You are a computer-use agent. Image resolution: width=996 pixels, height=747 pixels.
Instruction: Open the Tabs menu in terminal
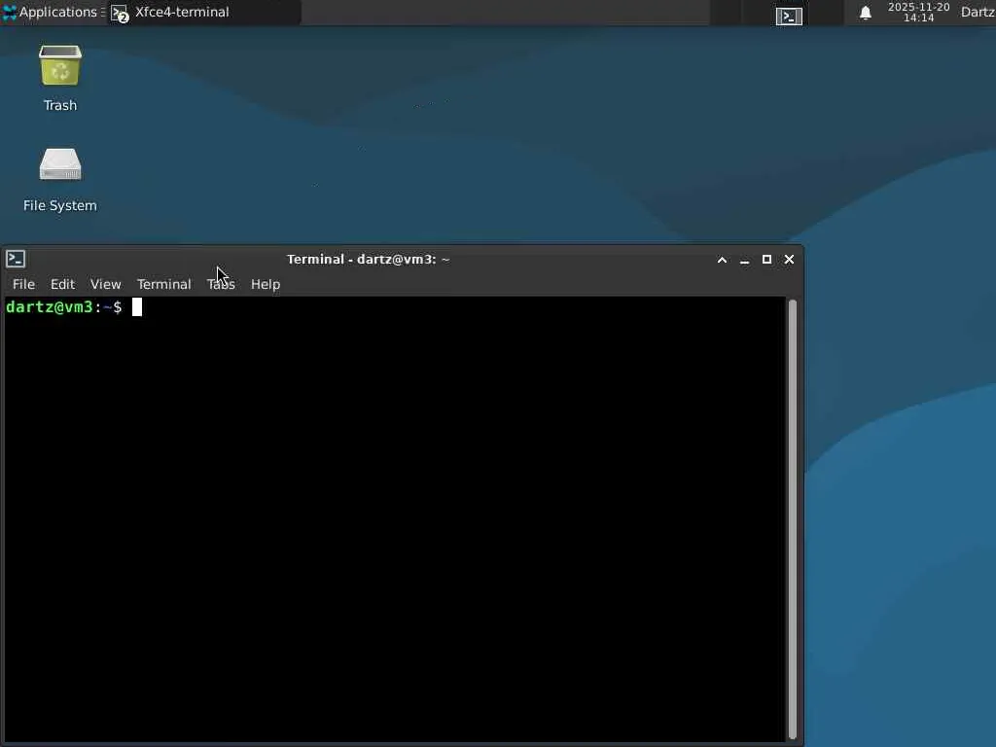(x=221, y=284)
